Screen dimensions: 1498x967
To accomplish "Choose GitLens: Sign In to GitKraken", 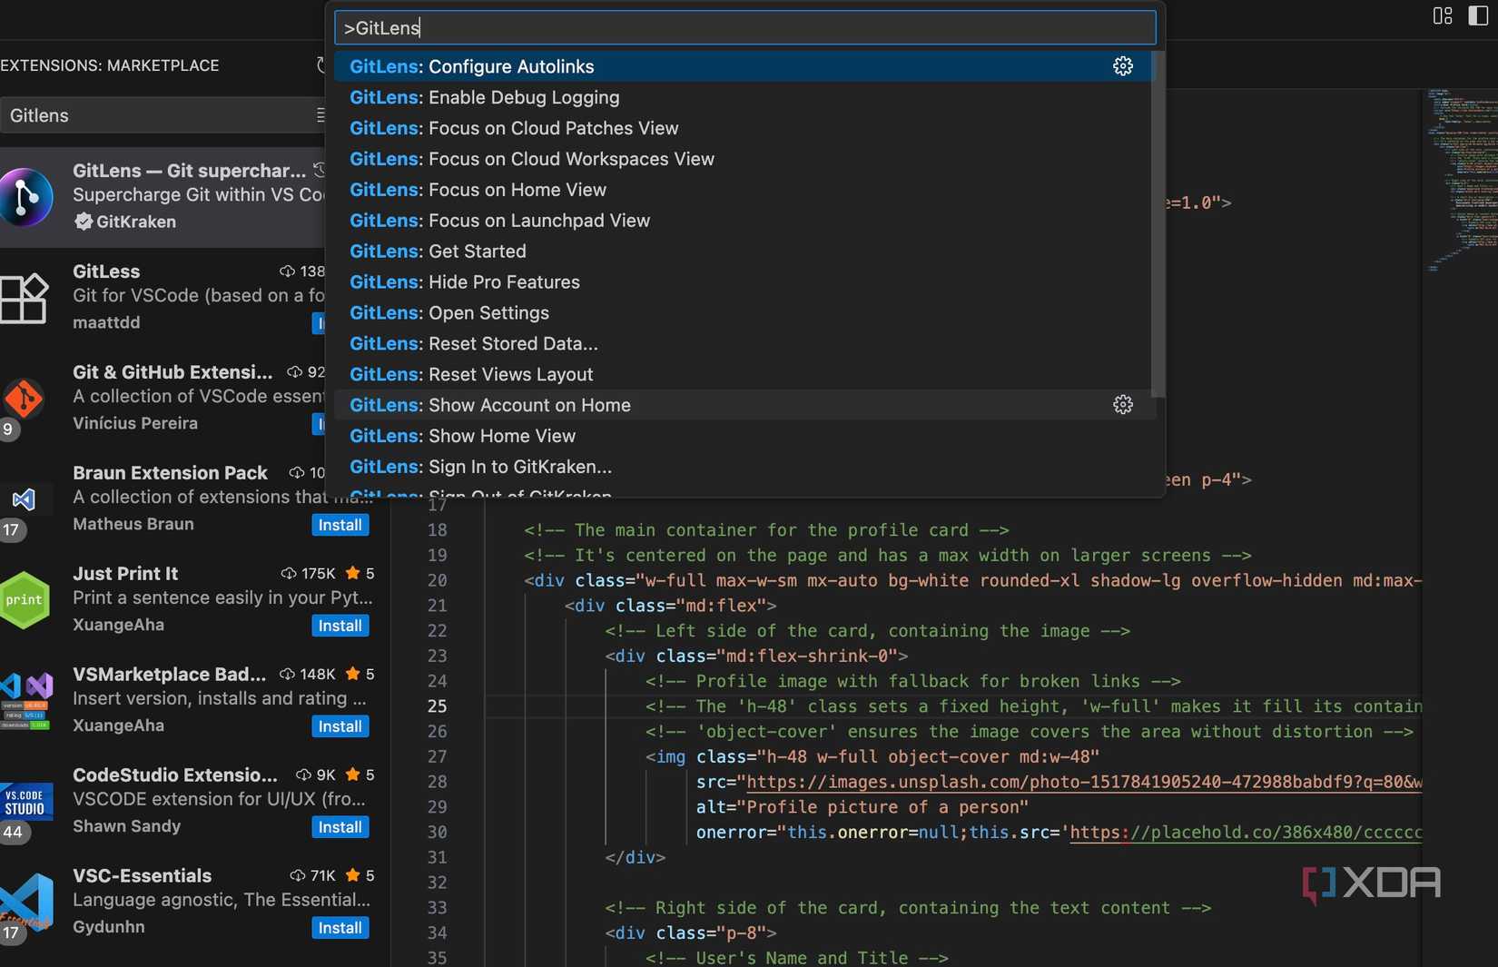I will (481, 467).
